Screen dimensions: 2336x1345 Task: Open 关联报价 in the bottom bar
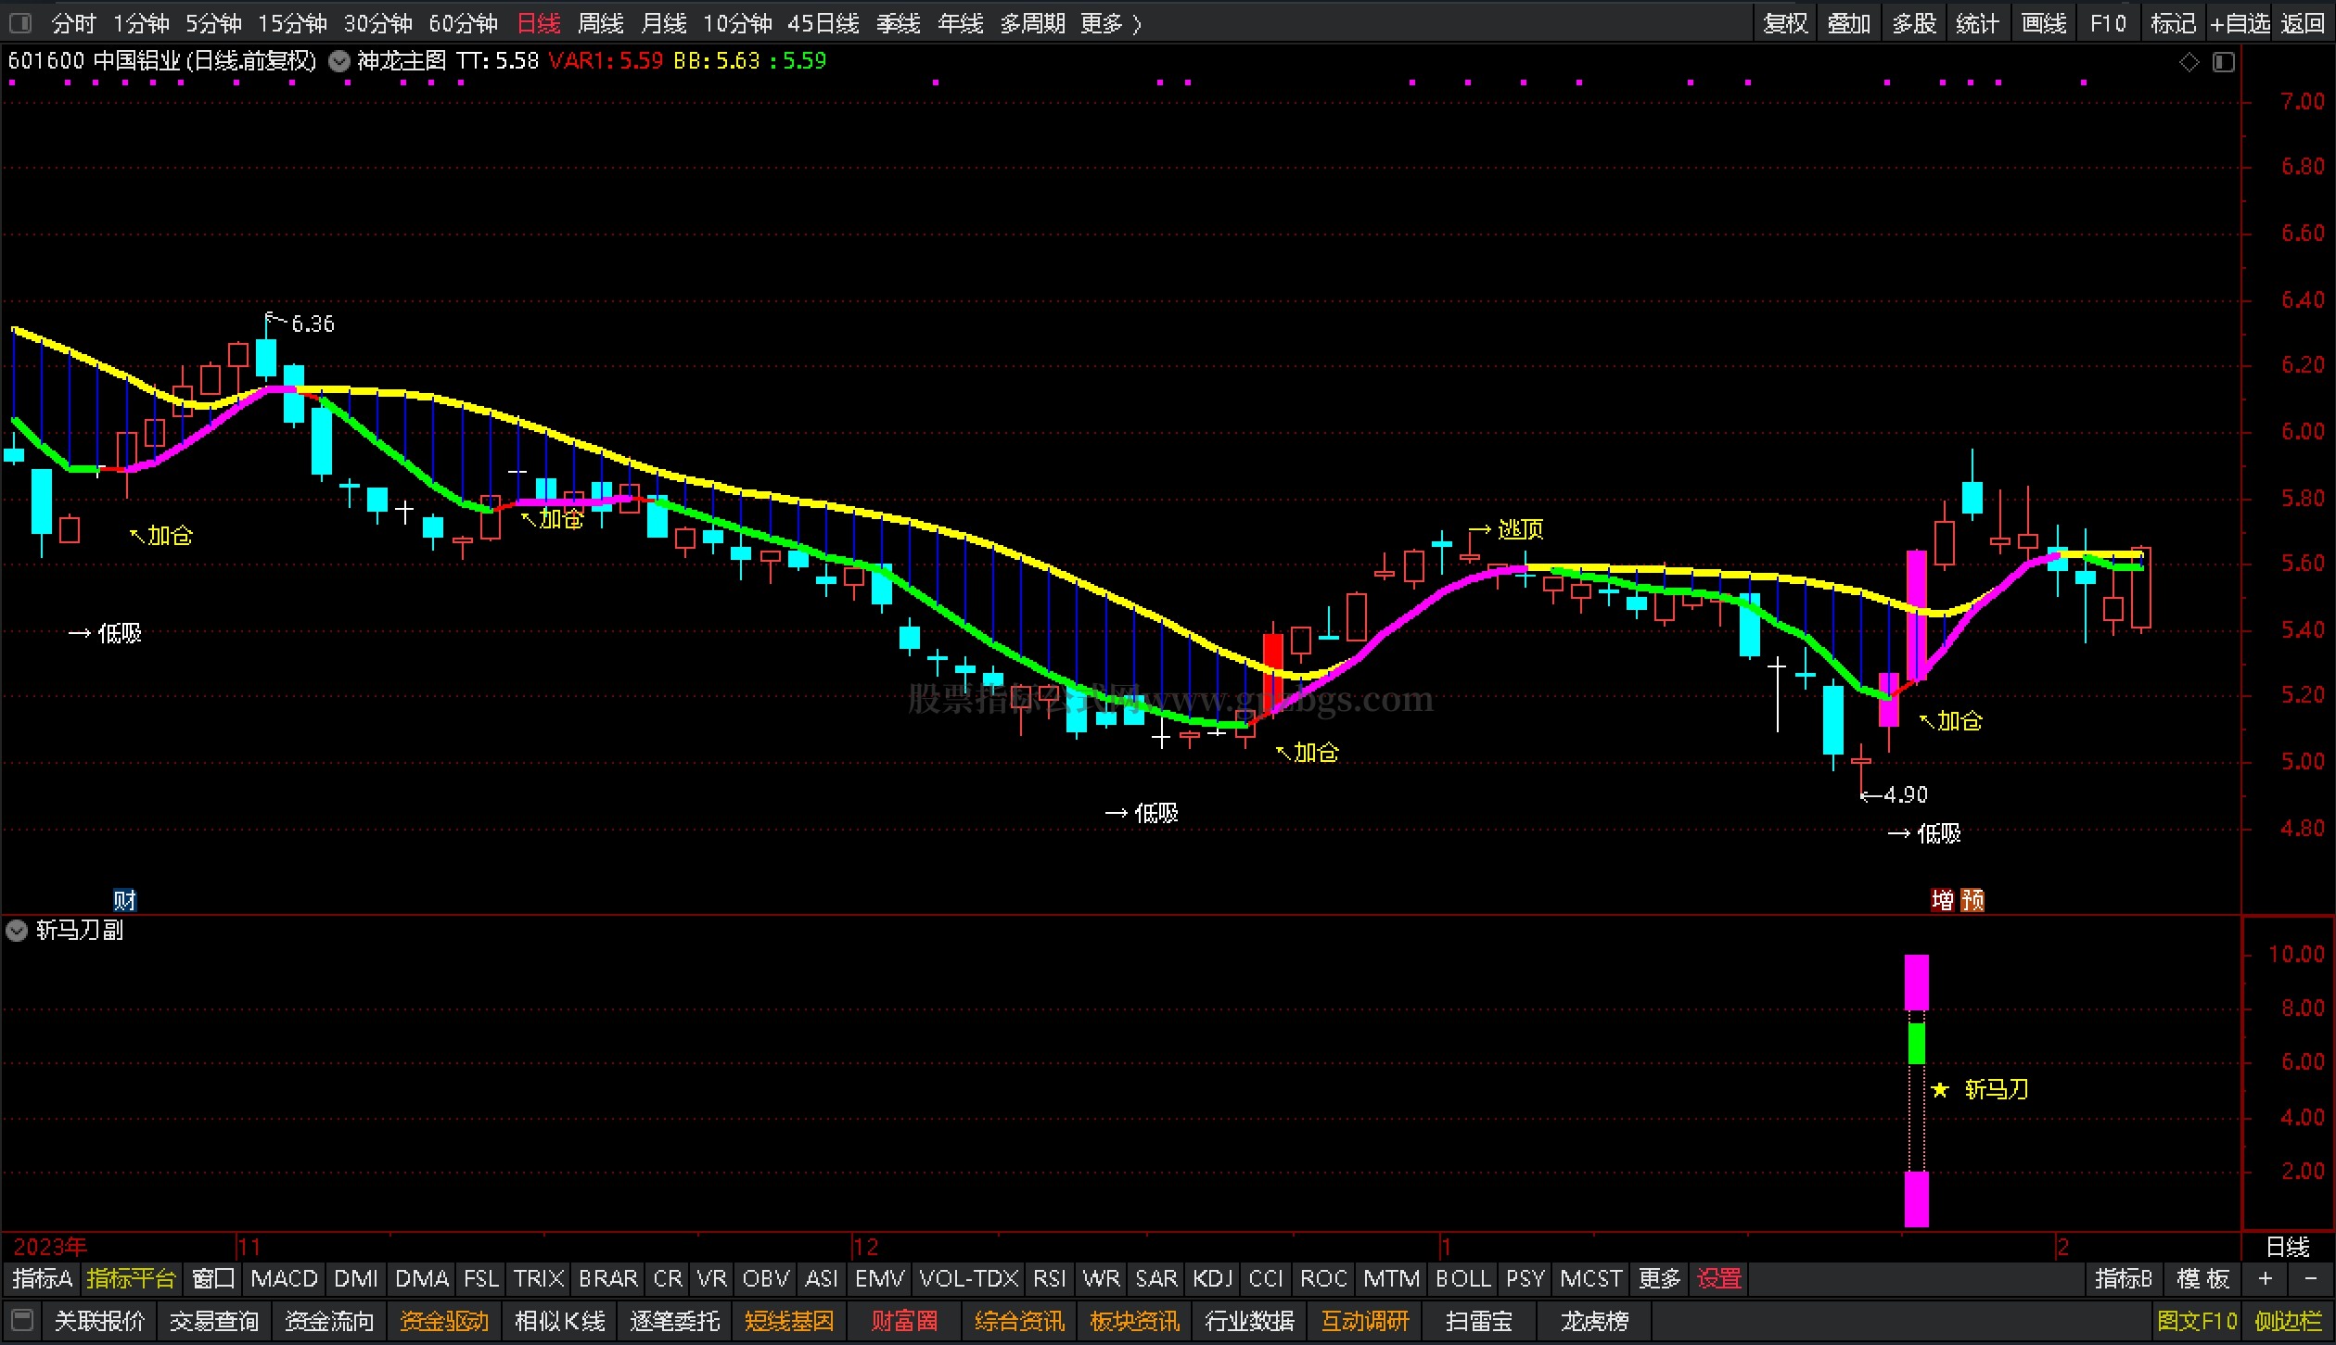[x=100, y=1320]
